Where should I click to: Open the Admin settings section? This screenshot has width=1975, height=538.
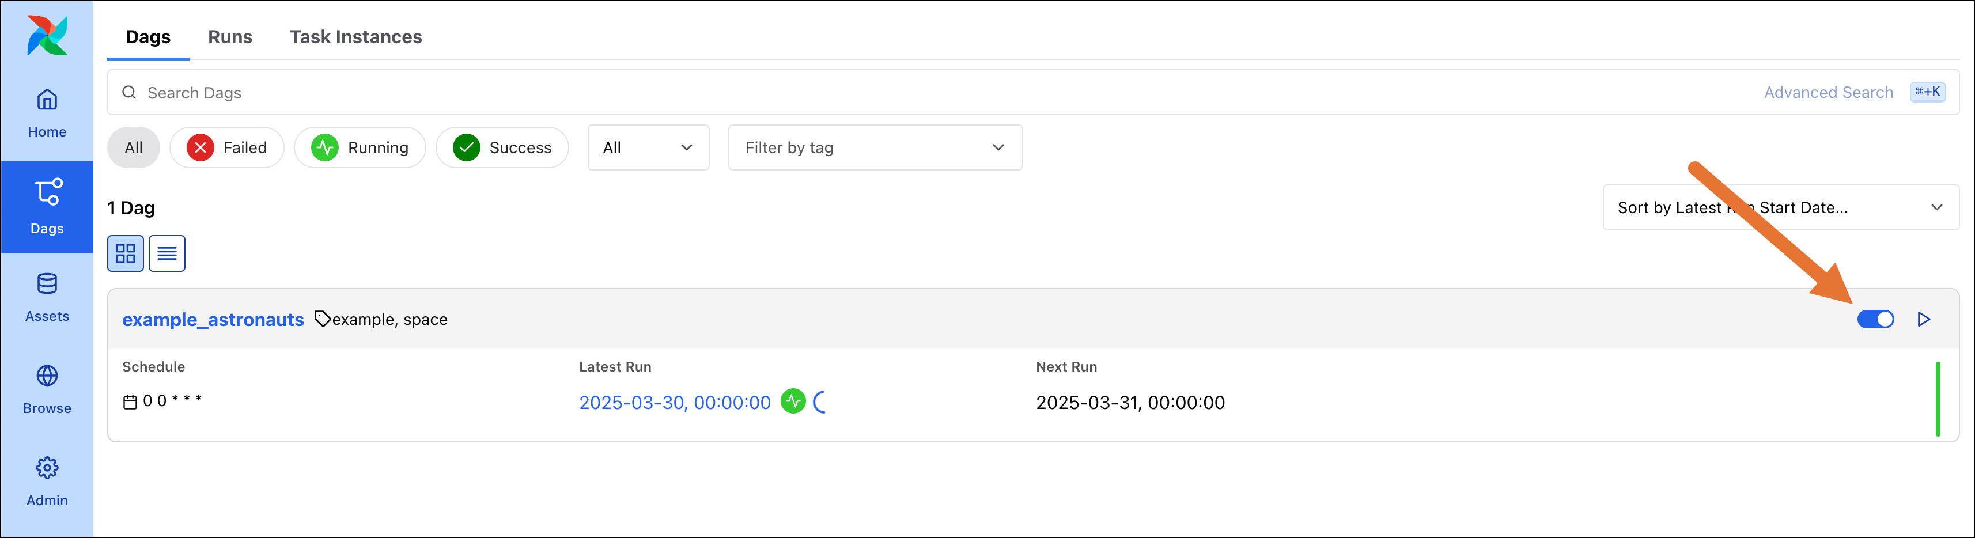click(47, 482)
